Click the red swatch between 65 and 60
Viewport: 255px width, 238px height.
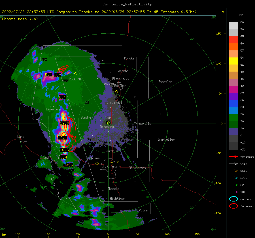(x=233, y=40)
